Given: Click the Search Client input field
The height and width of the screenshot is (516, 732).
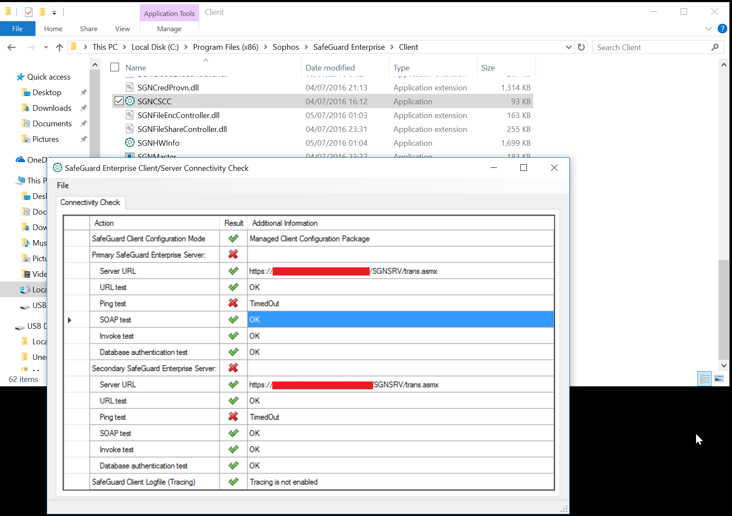Looking at the screenshot, I should 651,47.
